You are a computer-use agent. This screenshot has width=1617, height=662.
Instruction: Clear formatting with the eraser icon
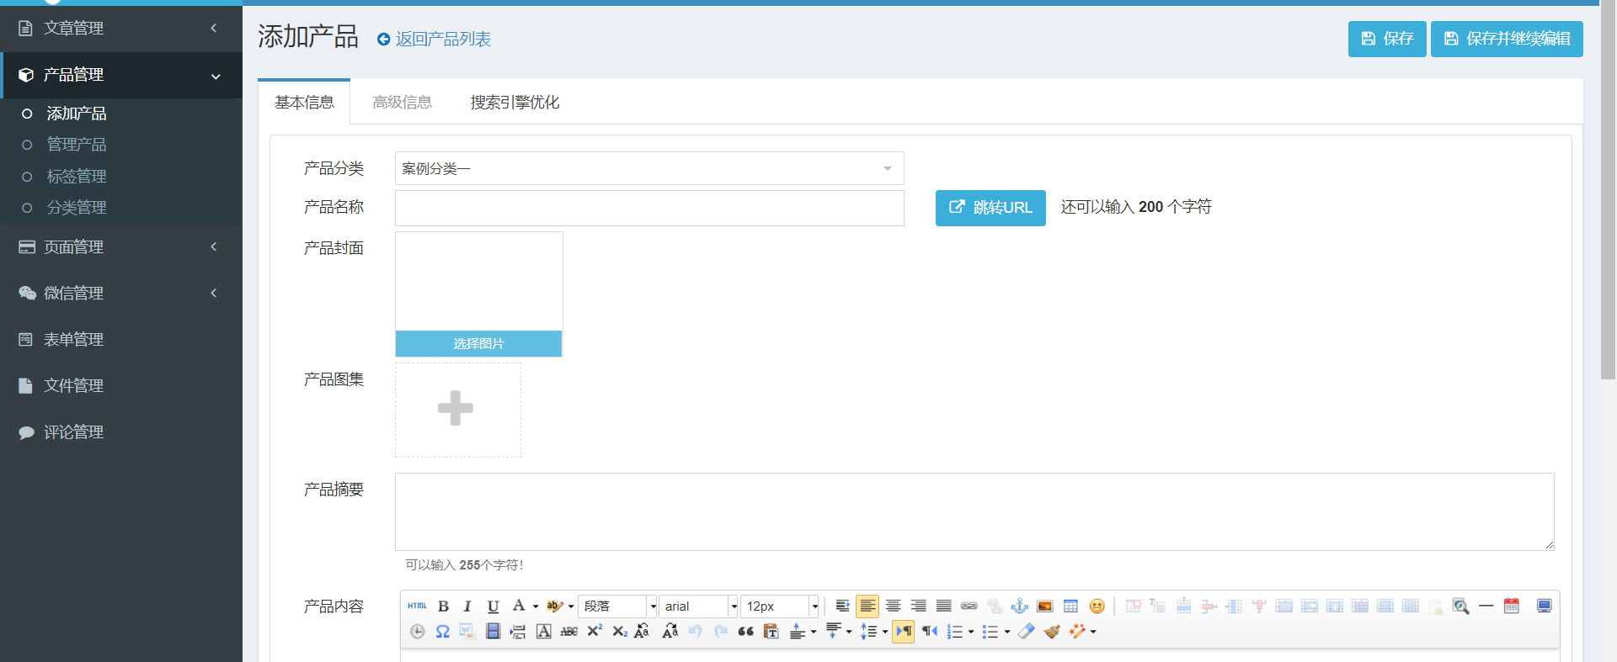coord(1026,631)
